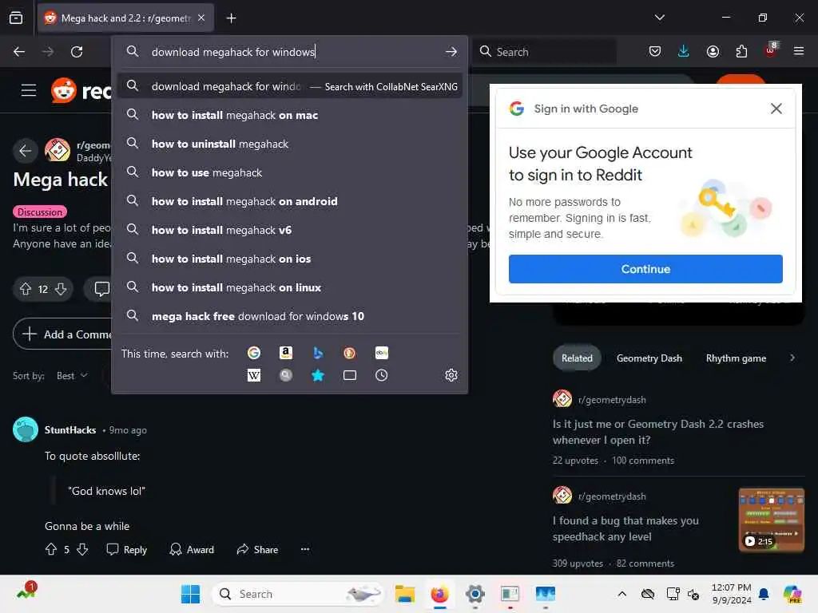818x613 pixels.
Task: Click the Firefox Search box
Action: coord(545,52)
